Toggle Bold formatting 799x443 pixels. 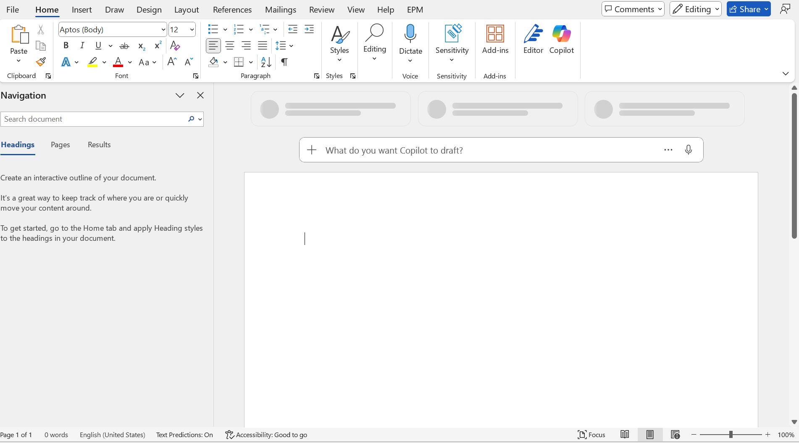(66, 45)
